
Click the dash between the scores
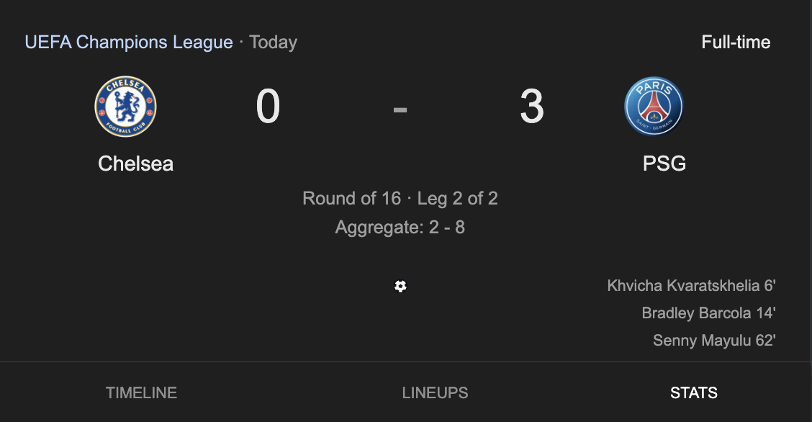tap(400, 109)
